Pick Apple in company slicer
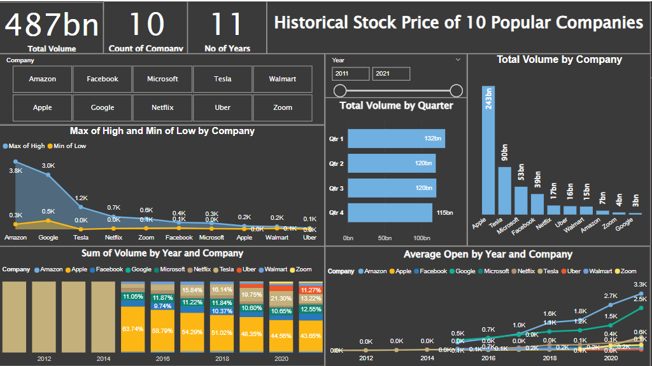This screenshot has height=366, width=652. [43, 107]
